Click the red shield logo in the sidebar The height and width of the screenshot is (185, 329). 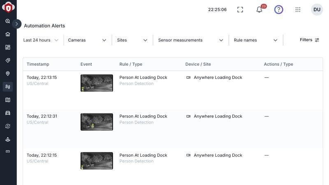(8, 7)
